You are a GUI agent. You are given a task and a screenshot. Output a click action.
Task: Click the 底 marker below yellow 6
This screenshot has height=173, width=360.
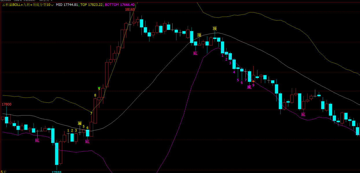[x=87, y=141]
